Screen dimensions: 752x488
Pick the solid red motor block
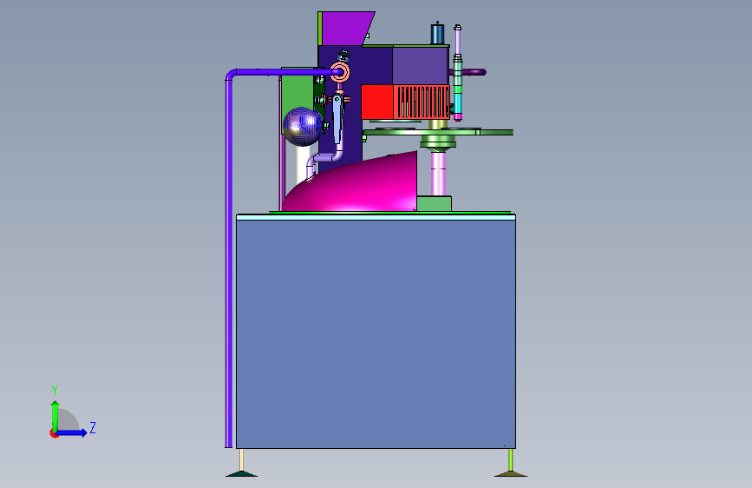pos(377,102)
